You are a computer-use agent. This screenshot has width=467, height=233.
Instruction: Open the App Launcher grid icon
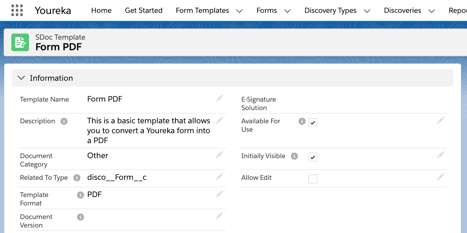click(x=17, y=10)
